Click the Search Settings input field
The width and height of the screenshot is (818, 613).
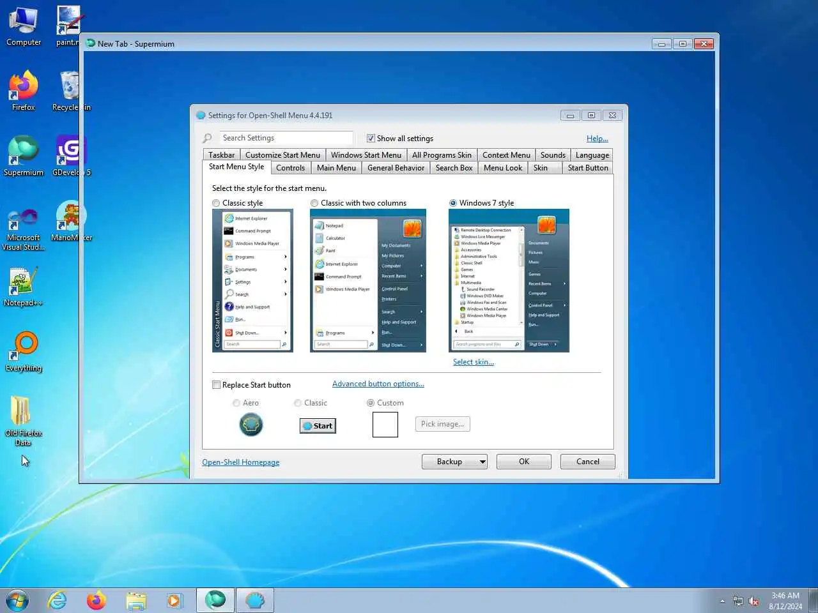(x=285, y=138)
